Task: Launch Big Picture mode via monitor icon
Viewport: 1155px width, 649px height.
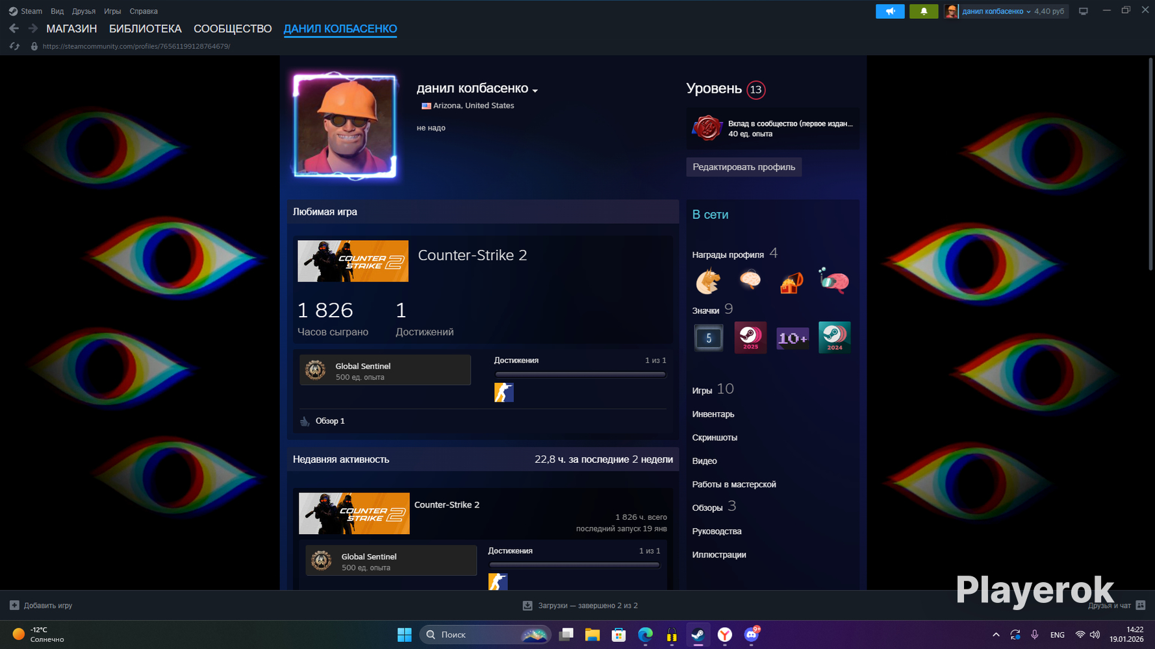Action: 1083,11
